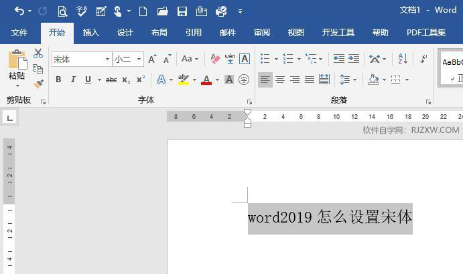
Task: Click the first-line indent marker on ruler
Action: [x=247, y=112]
